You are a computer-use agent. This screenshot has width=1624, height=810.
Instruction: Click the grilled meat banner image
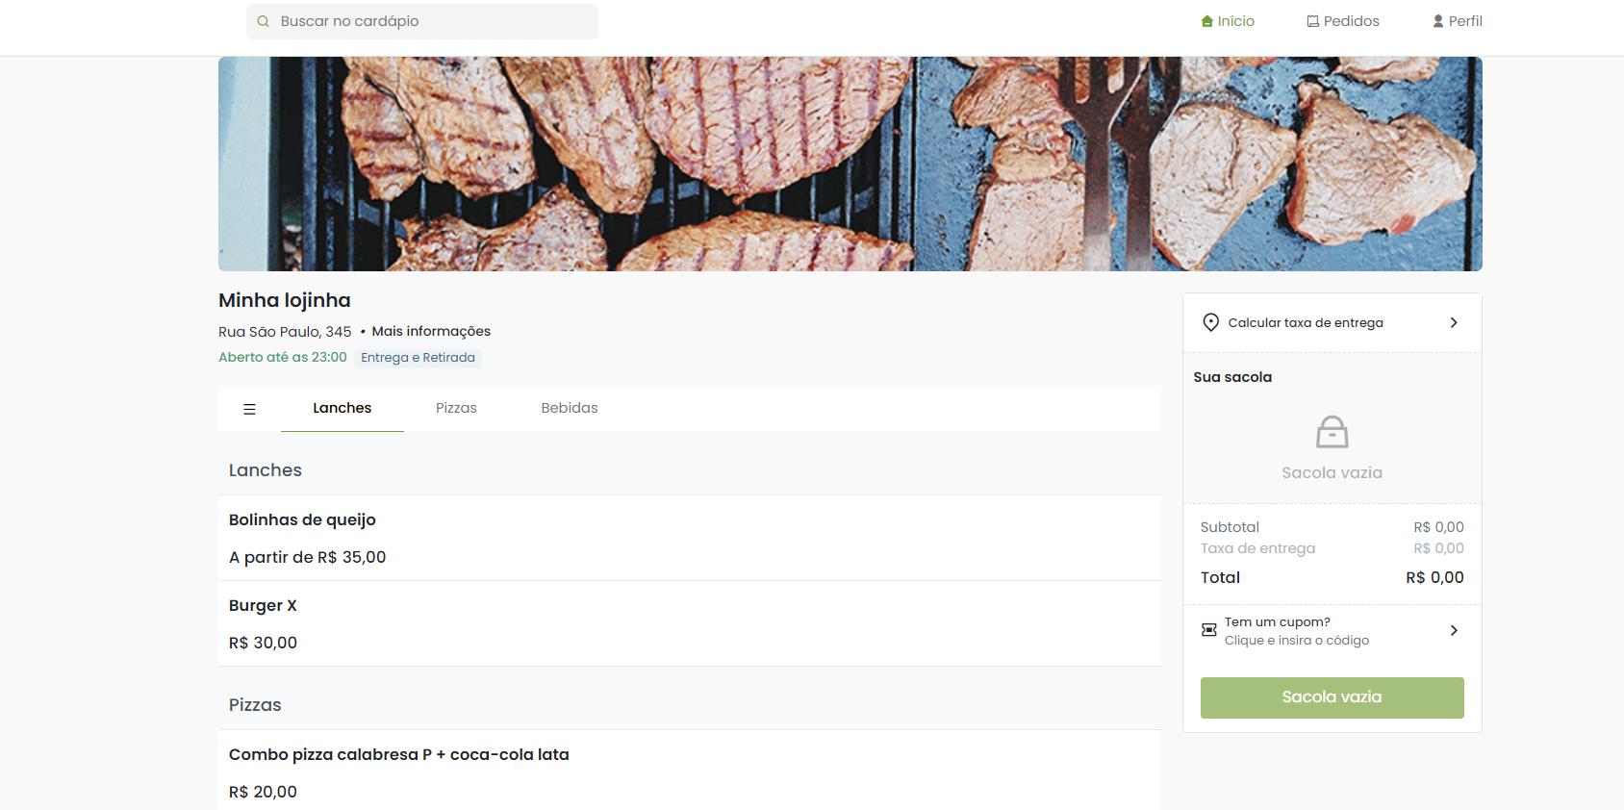[x=850, y=164]
